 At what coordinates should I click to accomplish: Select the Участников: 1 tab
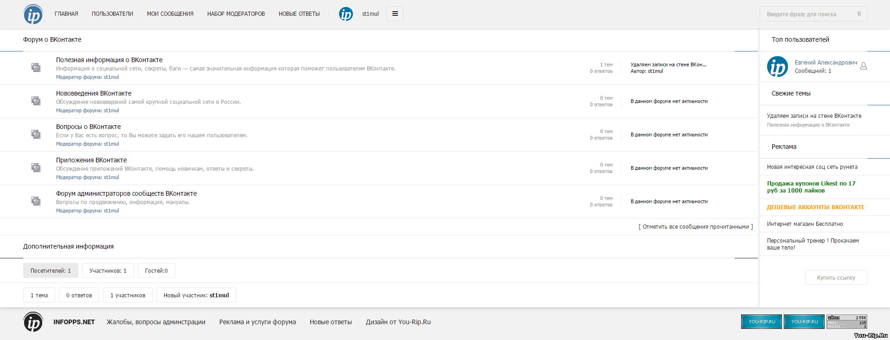tap(108, 270)
